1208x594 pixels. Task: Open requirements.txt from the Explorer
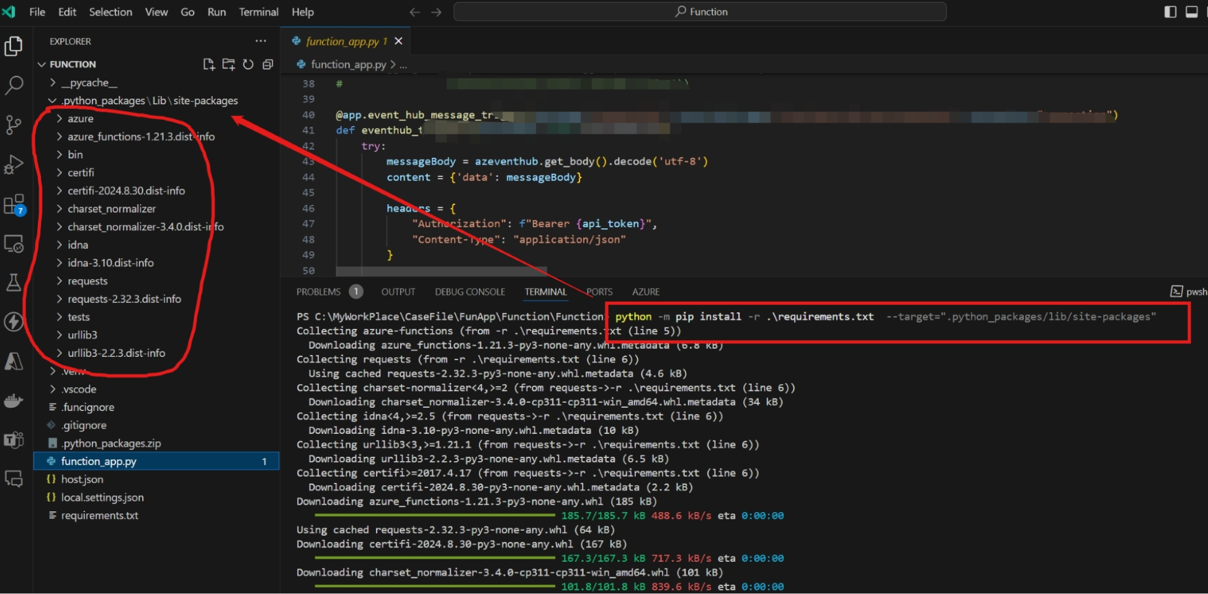point(99,515)
